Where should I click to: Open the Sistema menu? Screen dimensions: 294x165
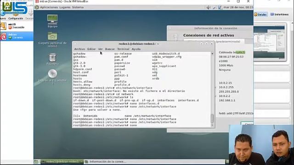(78, 7)
